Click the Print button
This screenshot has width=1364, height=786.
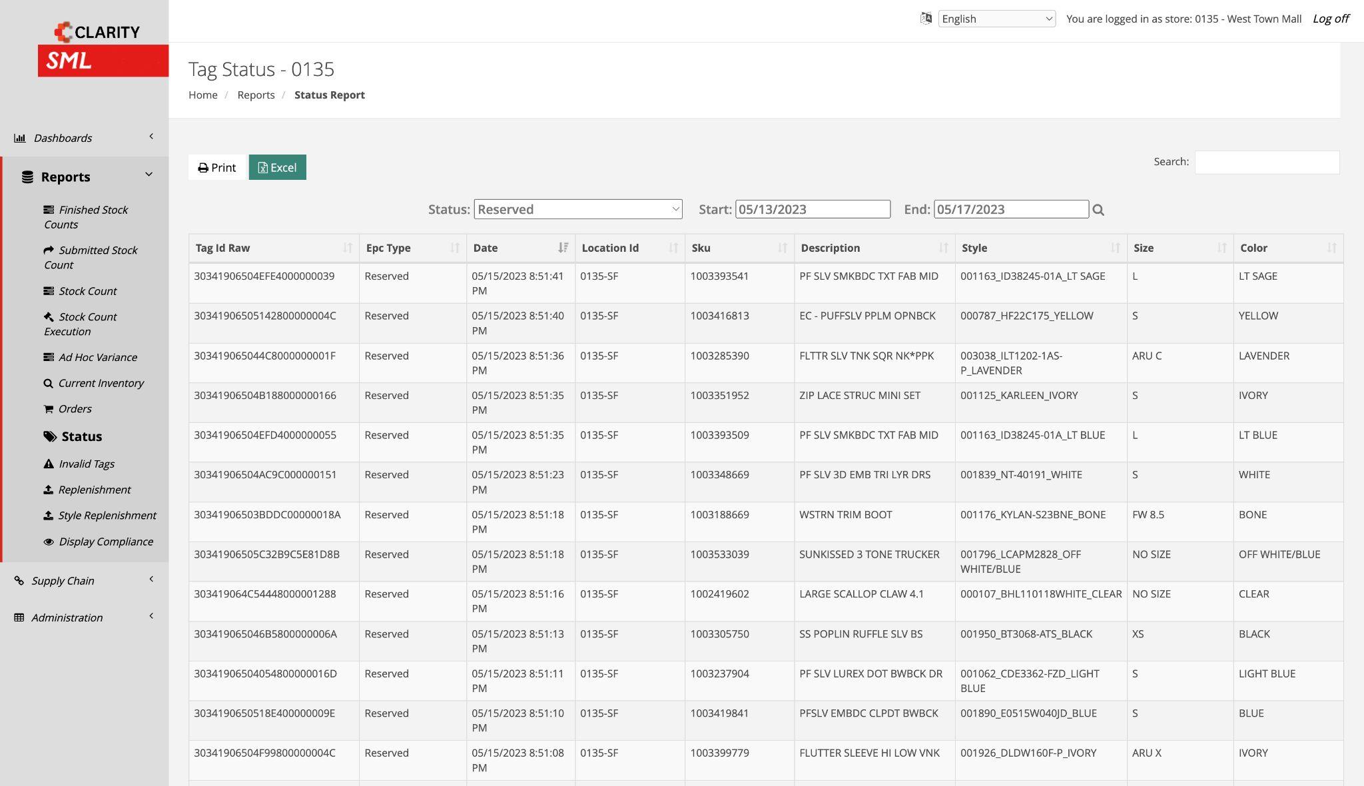point(217,167)
